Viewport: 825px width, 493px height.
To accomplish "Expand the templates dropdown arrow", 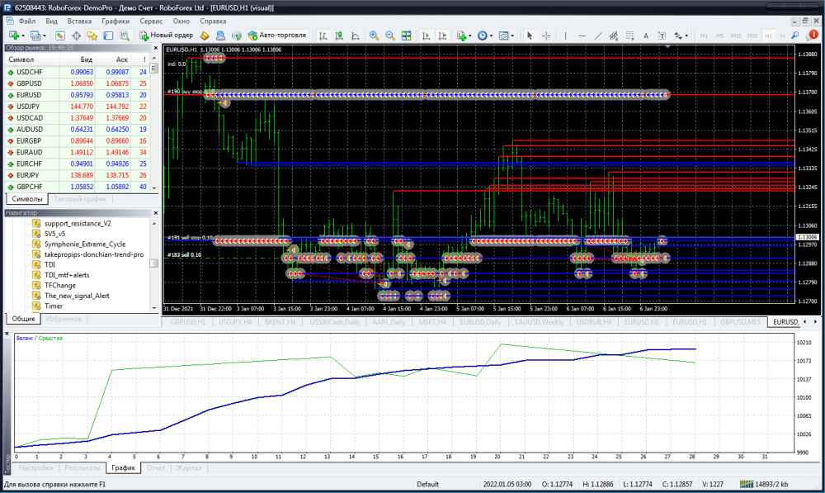I will click(x=512, y=36).
